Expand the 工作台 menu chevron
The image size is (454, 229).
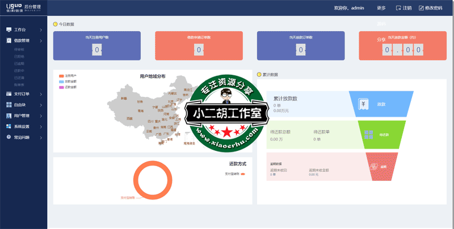(x=41, y=29)
